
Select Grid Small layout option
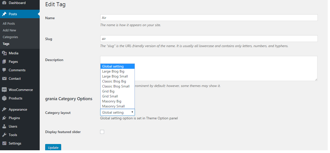(110, 96)
